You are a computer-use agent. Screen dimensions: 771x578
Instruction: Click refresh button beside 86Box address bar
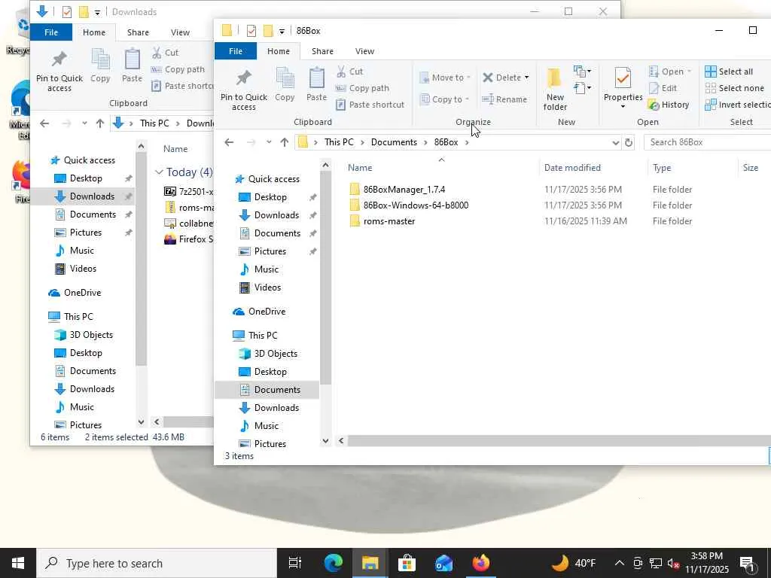click(x=629, y=142)
